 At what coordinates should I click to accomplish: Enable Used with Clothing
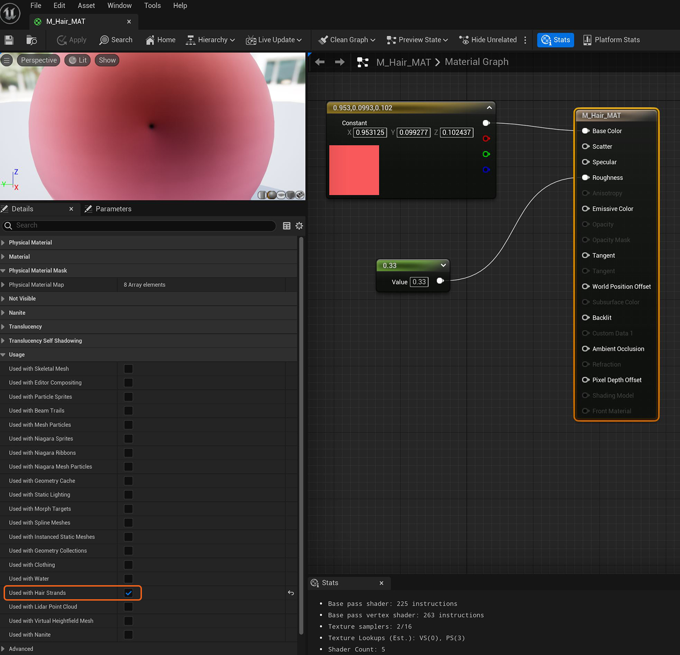(x=129, y=565)
